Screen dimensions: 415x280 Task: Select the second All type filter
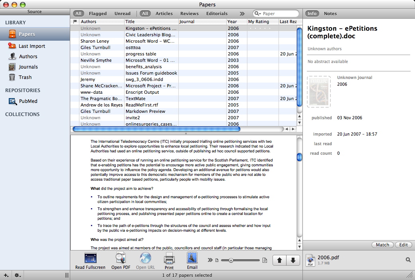pos(145,14)
